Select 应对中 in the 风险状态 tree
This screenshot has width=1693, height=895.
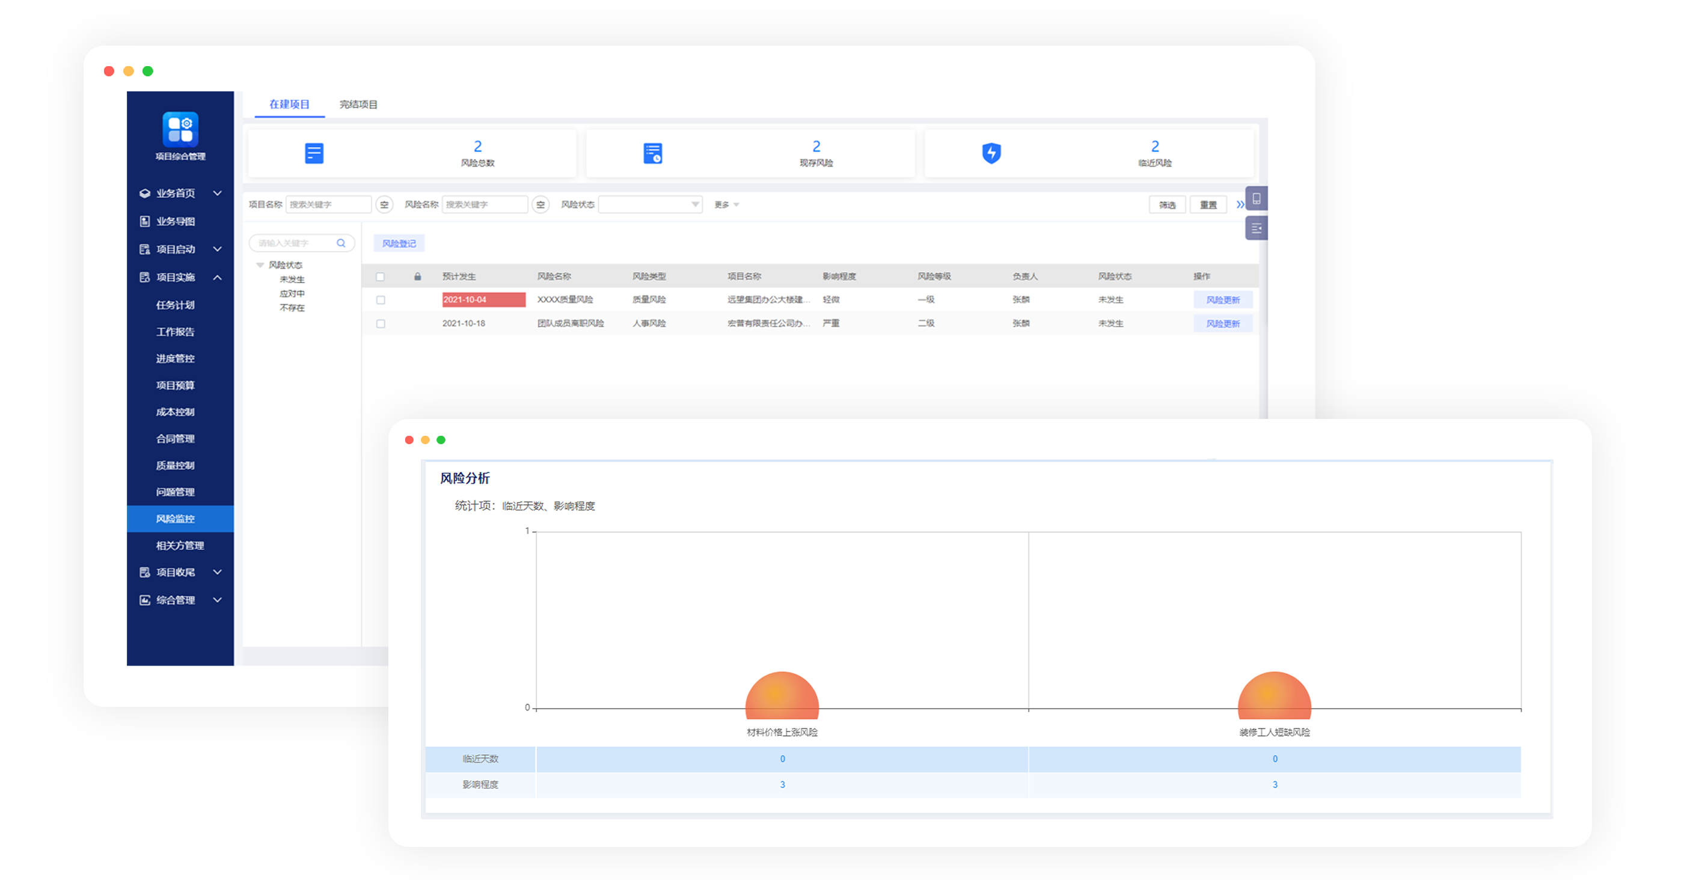point(292,294)
